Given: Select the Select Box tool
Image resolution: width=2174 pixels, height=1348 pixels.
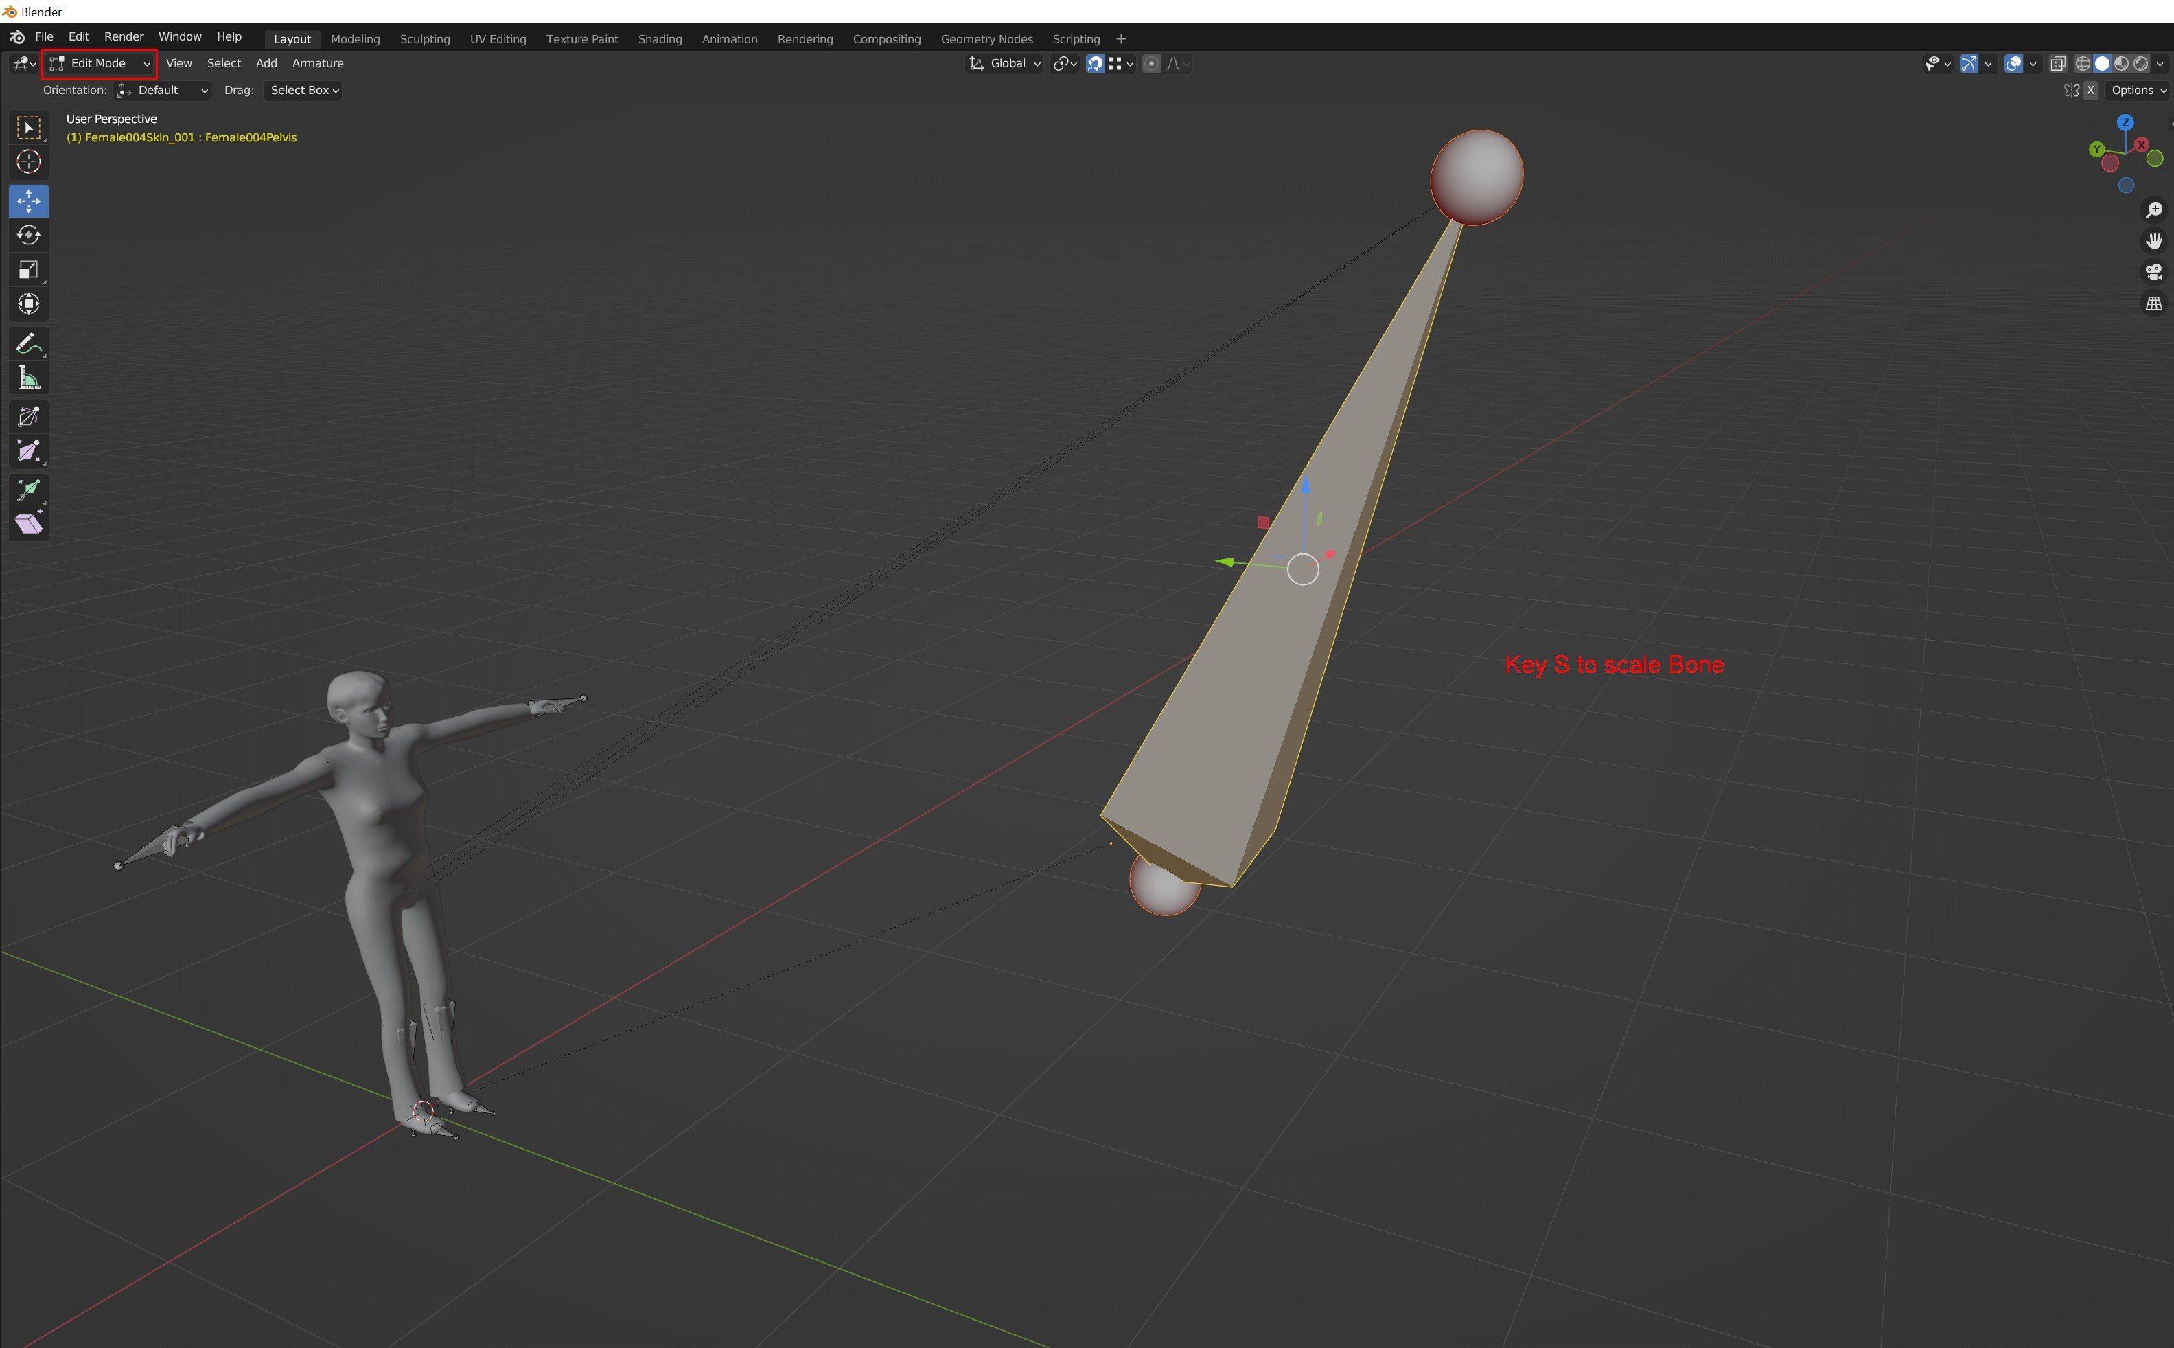Looking at the screenshot, I should pyautogui.click(x=29, y=128).
